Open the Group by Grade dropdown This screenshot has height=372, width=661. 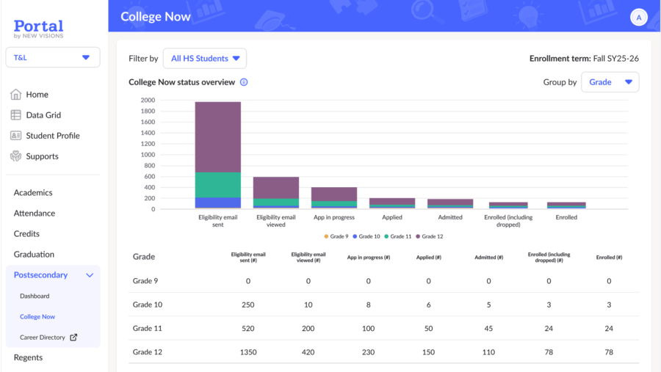(610, 82)
